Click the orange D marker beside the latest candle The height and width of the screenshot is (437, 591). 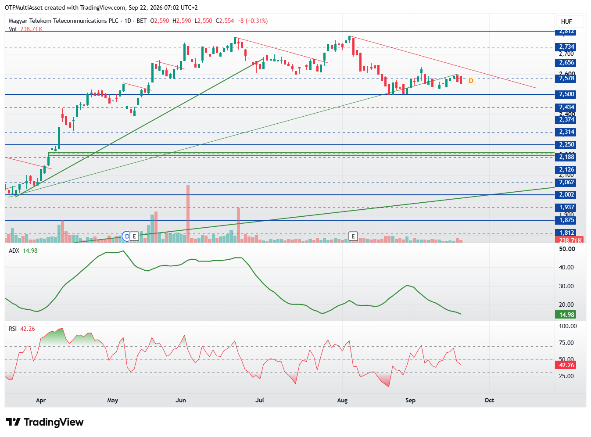(471, 81)
